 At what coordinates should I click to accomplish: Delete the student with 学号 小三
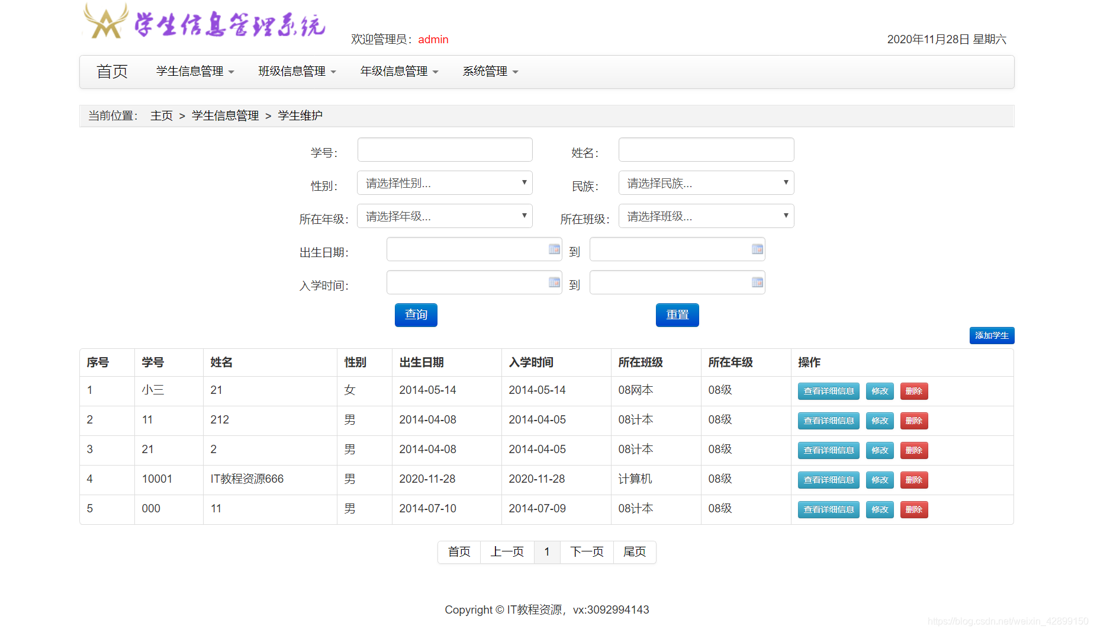click(914, 391)
